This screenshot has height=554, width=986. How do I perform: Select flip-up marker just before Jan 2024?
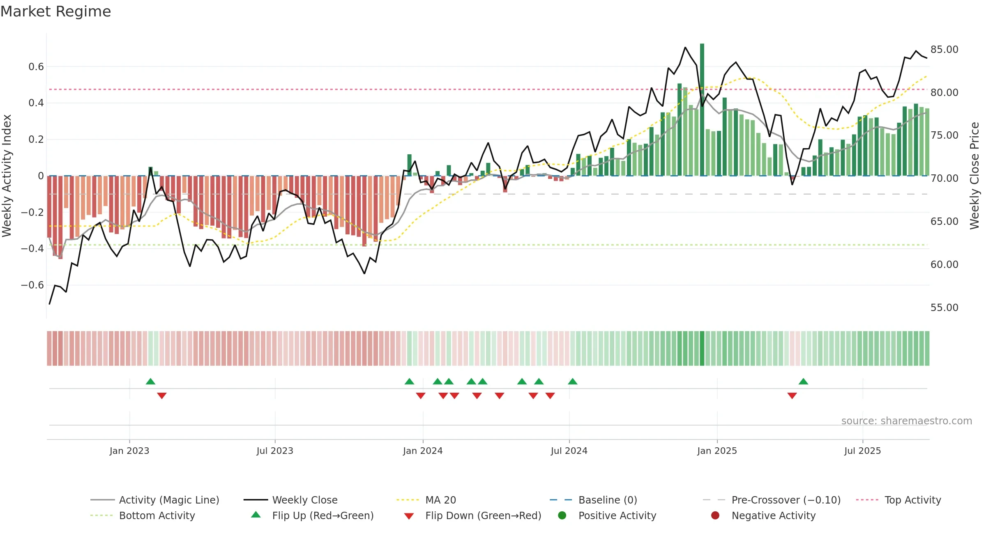coord(409,381)
